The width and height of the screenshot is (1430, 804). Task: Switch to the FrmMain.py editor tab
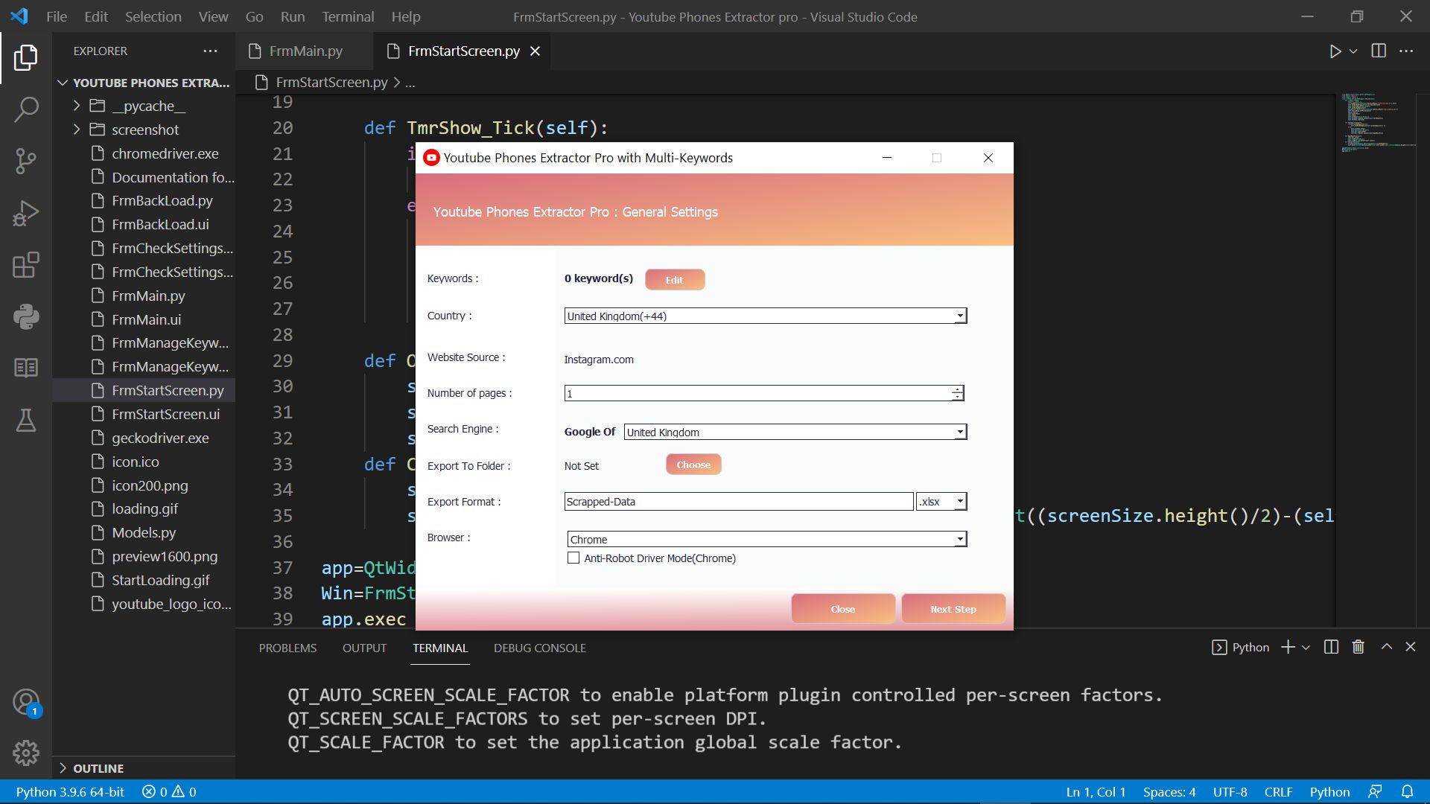click(x=305, y=51)
